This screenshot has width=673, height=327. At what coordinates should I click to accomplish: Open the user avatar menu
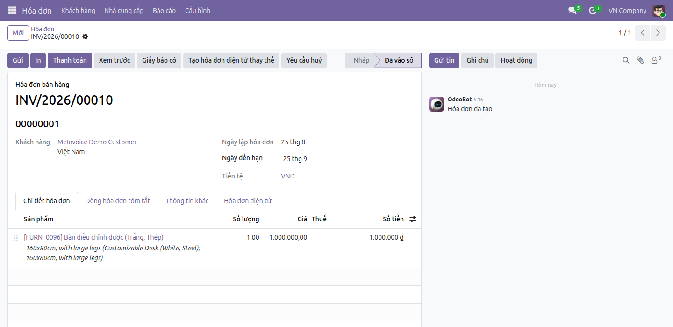(x=659, y=11)
